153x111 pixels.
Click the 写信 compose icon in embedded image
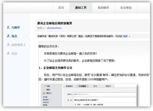pyautogui.click(x=44, y=86)
